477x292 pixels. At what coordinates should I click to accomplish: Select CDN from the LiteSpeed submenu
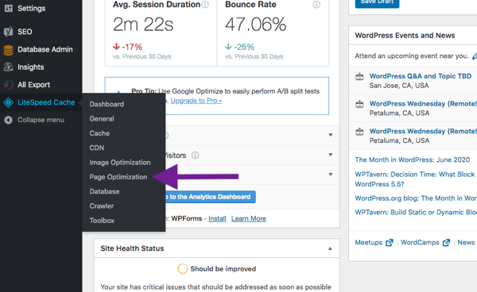tap(97, 148)
